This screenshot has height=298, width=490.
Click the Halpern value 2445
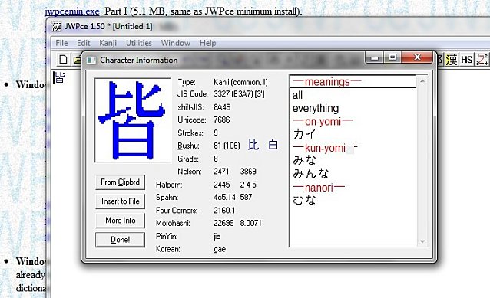pyautogui.click(x=221, y=185)
